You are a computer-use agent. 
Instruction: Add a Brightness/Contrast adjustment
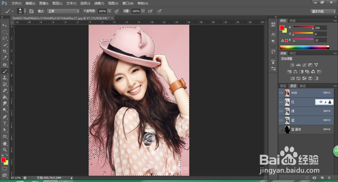click(x=292, y=65)
